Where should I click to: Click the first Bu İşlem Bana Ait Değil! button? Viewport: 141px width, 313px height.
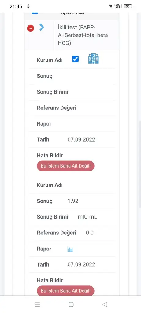[x=65, y=166]
